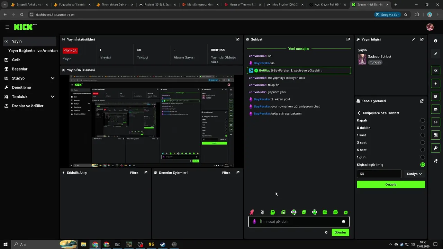Click the BotRix username in chat

pyautogui.click(x=264, y=71)
